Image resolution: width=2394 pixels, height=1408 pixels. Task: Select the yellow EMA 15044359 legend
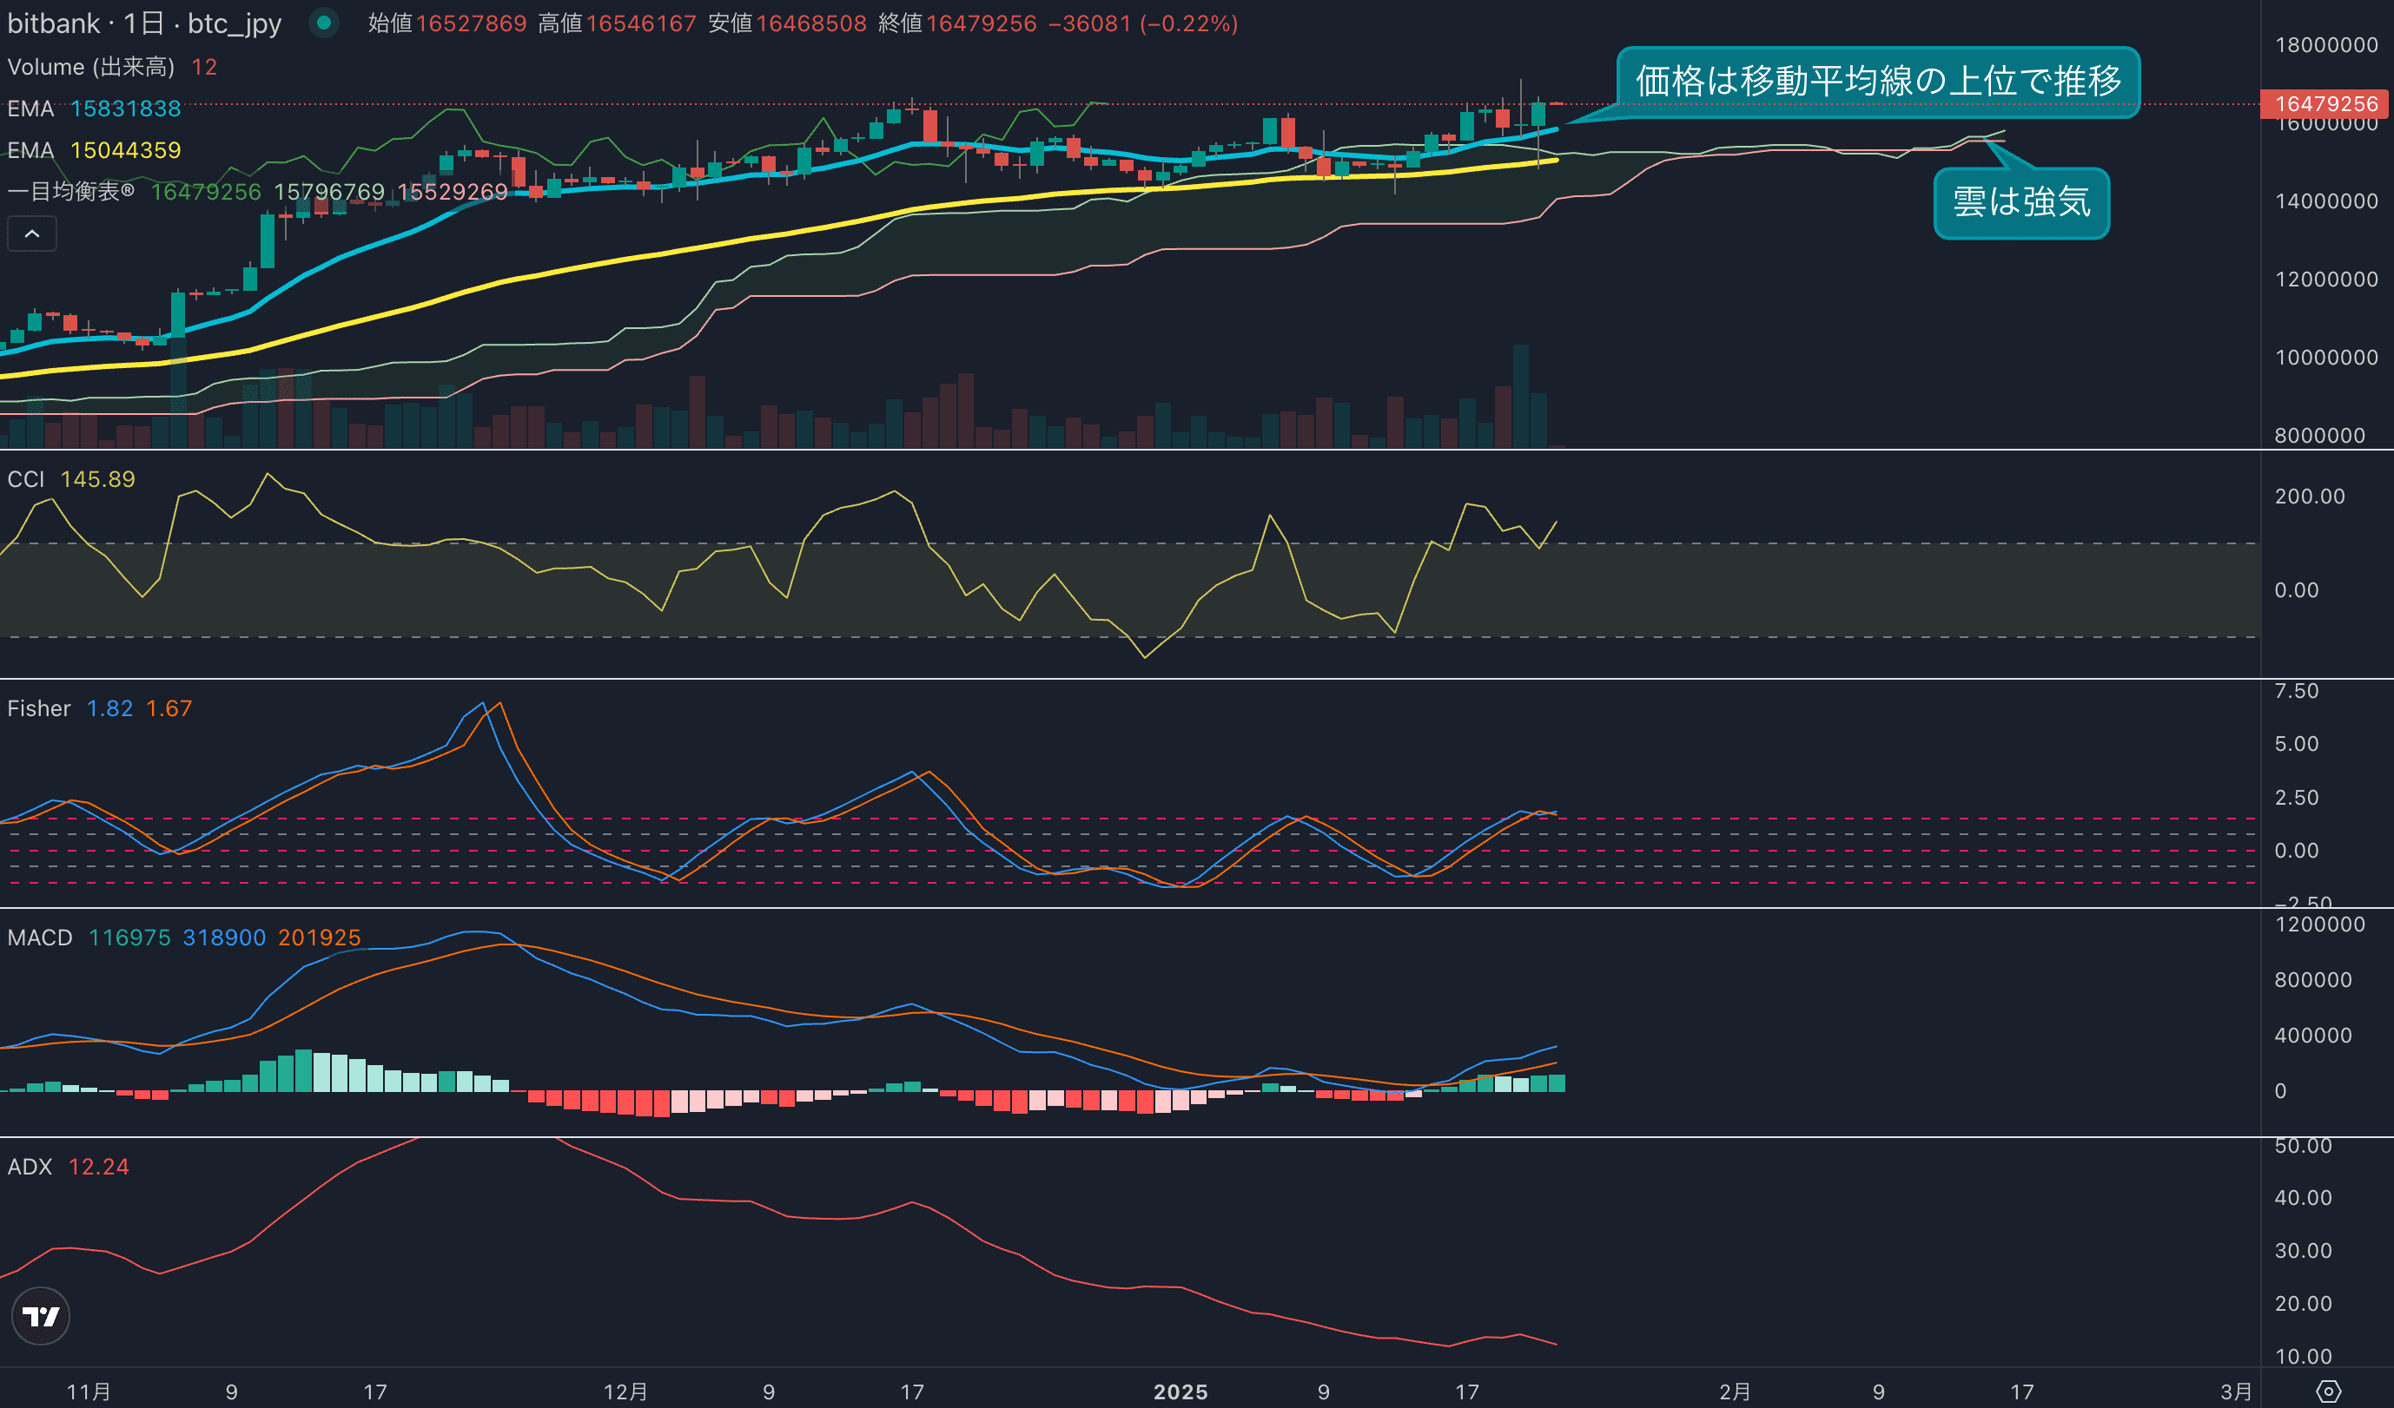tap(94, 150)
